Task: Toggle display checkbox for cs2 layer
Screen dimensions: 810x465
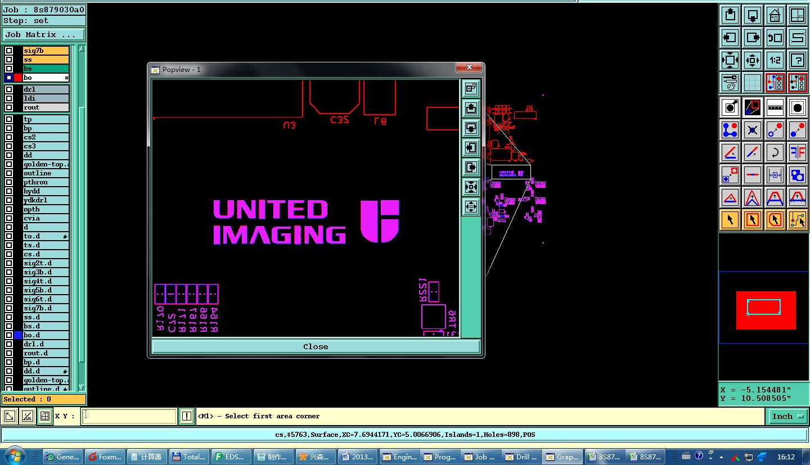Action: click(x=9, y=137)
